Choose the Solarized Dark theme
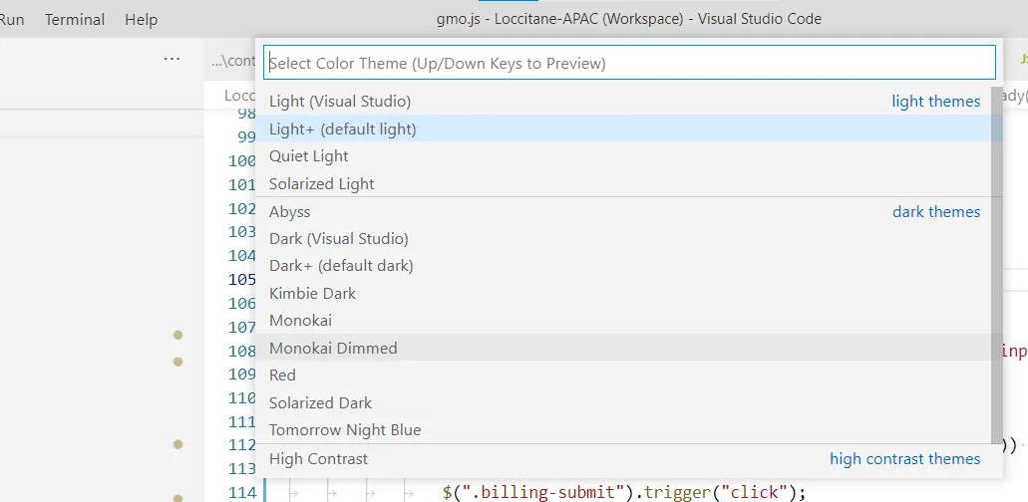The image size is (1028, 502). click(320, 403)
